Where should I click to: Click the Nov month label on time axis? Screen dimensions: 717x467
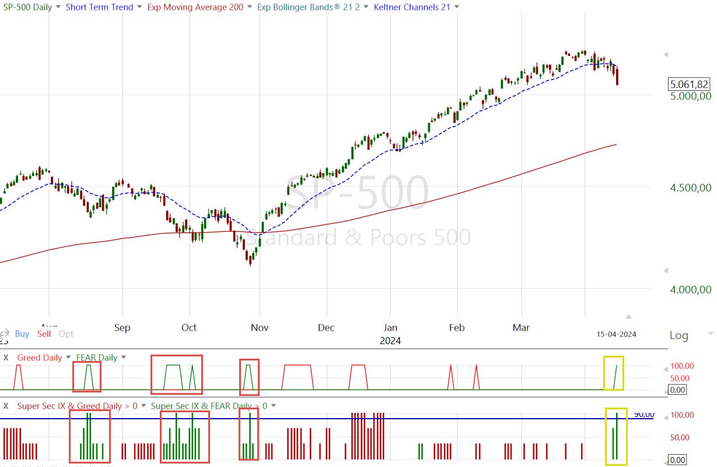point(260,328)
